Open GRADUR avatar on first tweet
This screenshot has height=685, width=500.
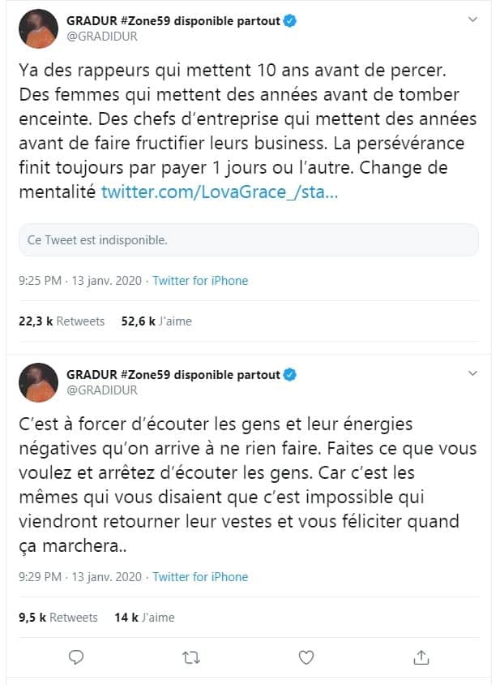(38, 28)
